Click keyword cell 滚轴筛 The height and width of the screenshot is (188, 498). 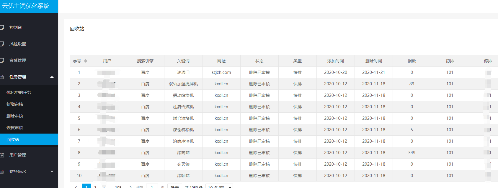tap(183, 176)
